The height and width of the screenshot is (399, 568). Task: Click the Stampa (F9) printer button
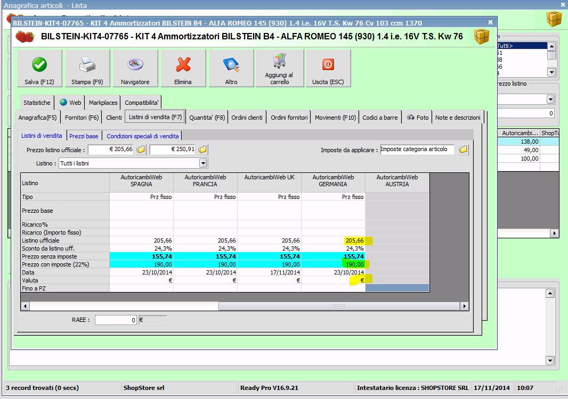[87, 69]
